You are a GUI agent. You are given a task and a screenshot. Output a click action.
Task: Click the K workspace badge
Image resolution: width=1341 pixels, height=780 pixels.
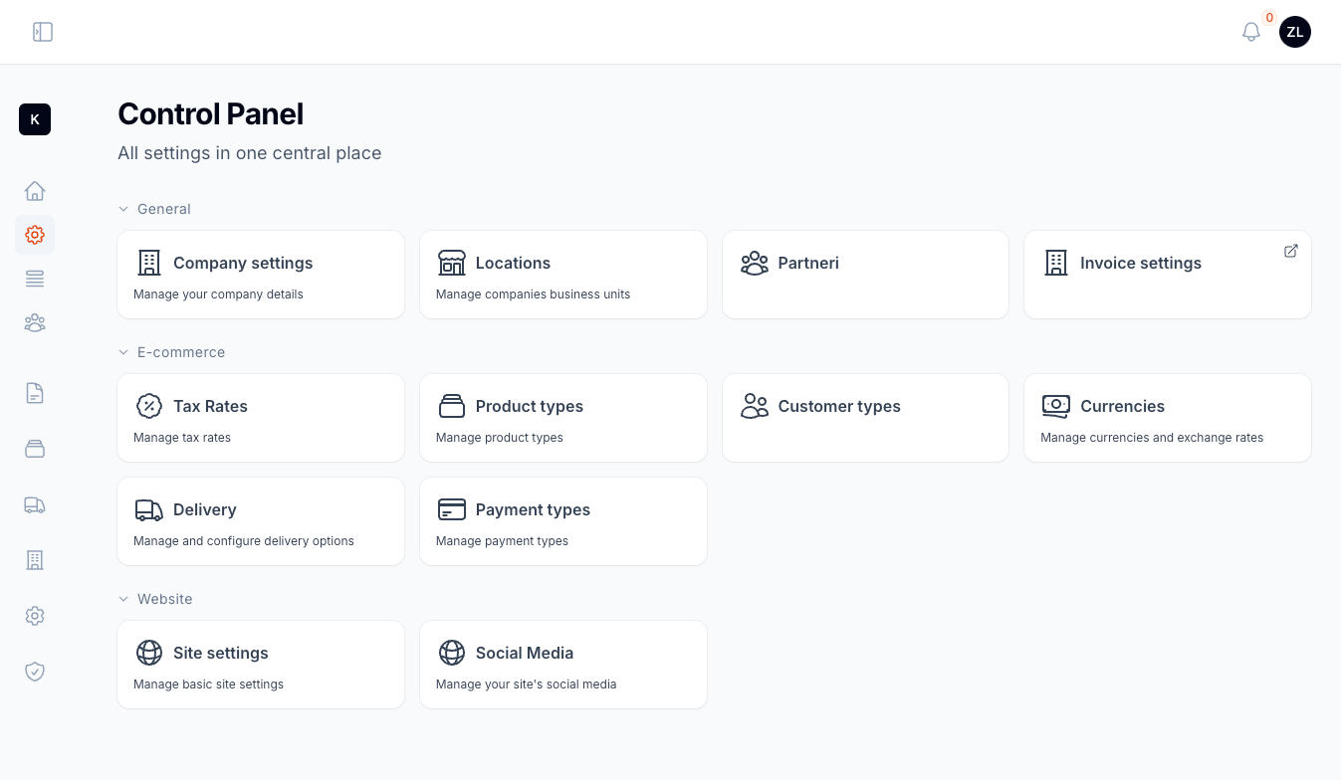[x=35, y=119]
